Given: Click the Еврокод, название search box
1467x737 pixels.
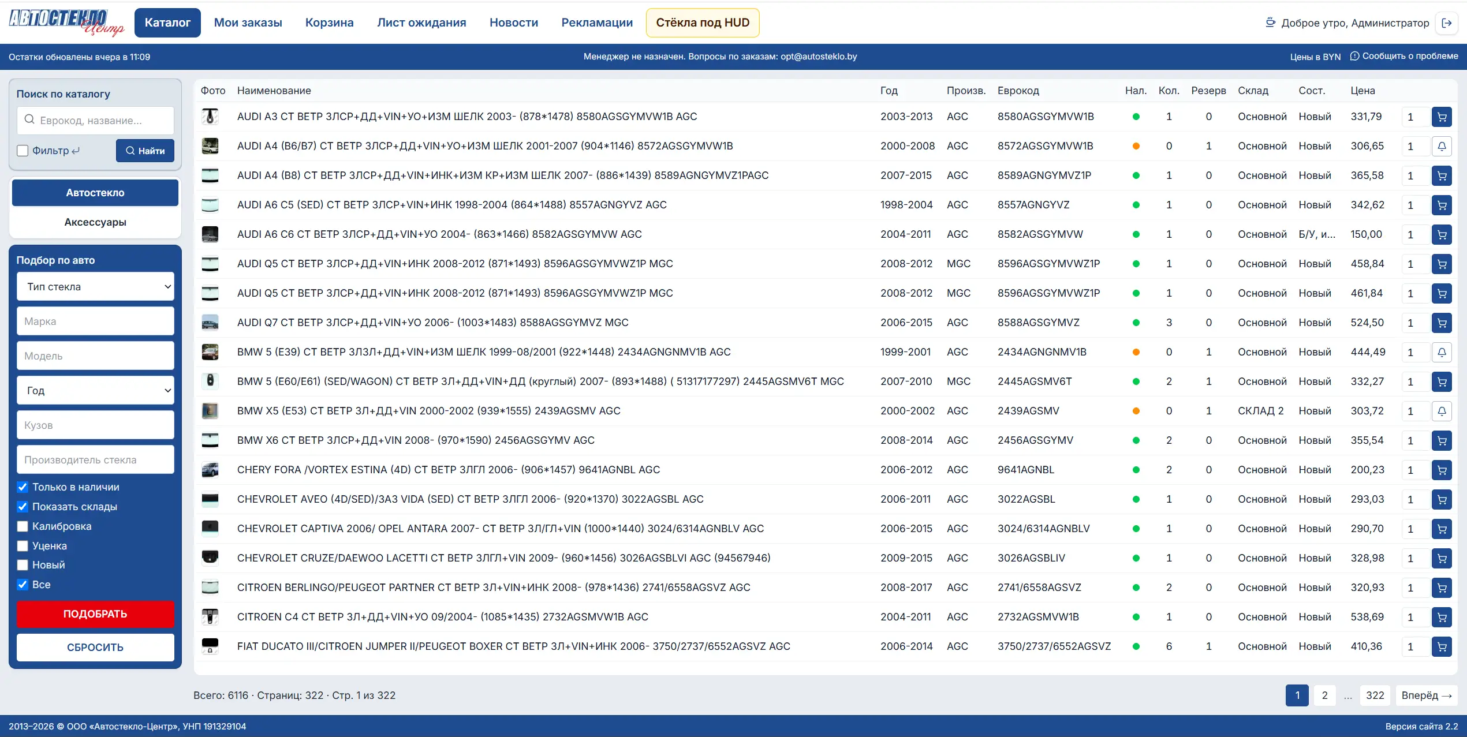Looking at the screenshot, I should (95, 121).
